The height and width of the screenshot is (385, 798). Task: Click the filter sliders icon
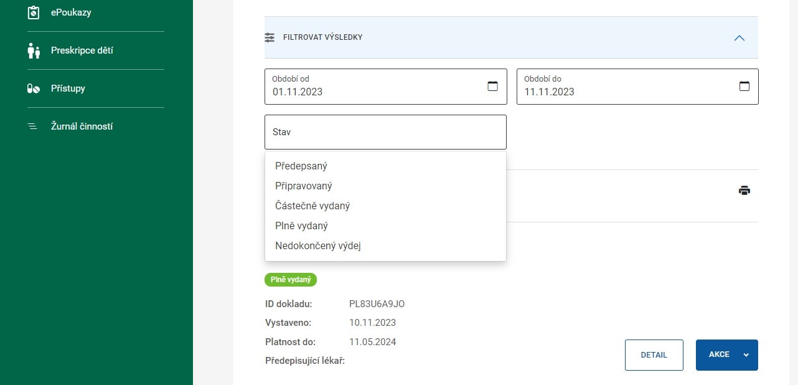[x=270, y=37]
